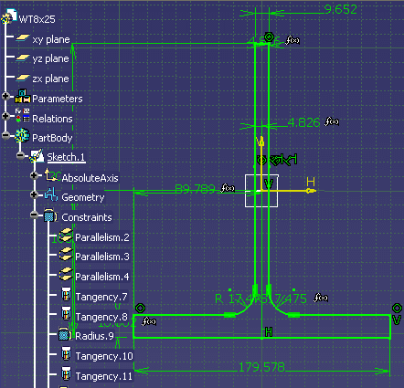Select the 179.578 width dimension
The width and height of the screenshot is (404, 388).
tap(261, 367)
